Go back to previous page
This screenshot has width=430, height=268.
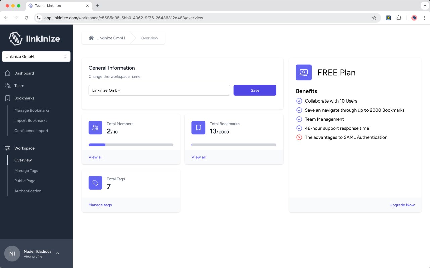(x=6, y=18)
